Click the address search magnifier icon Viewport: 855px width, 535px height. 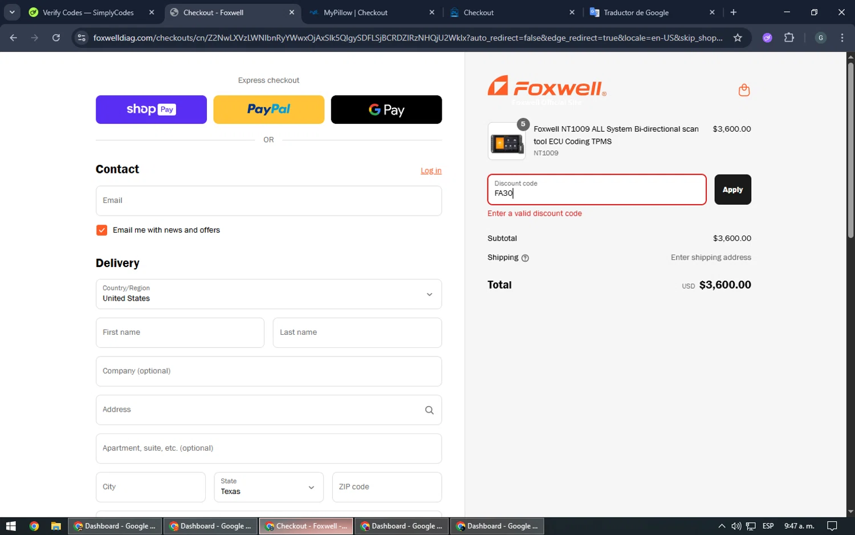(x=429, y=410)
